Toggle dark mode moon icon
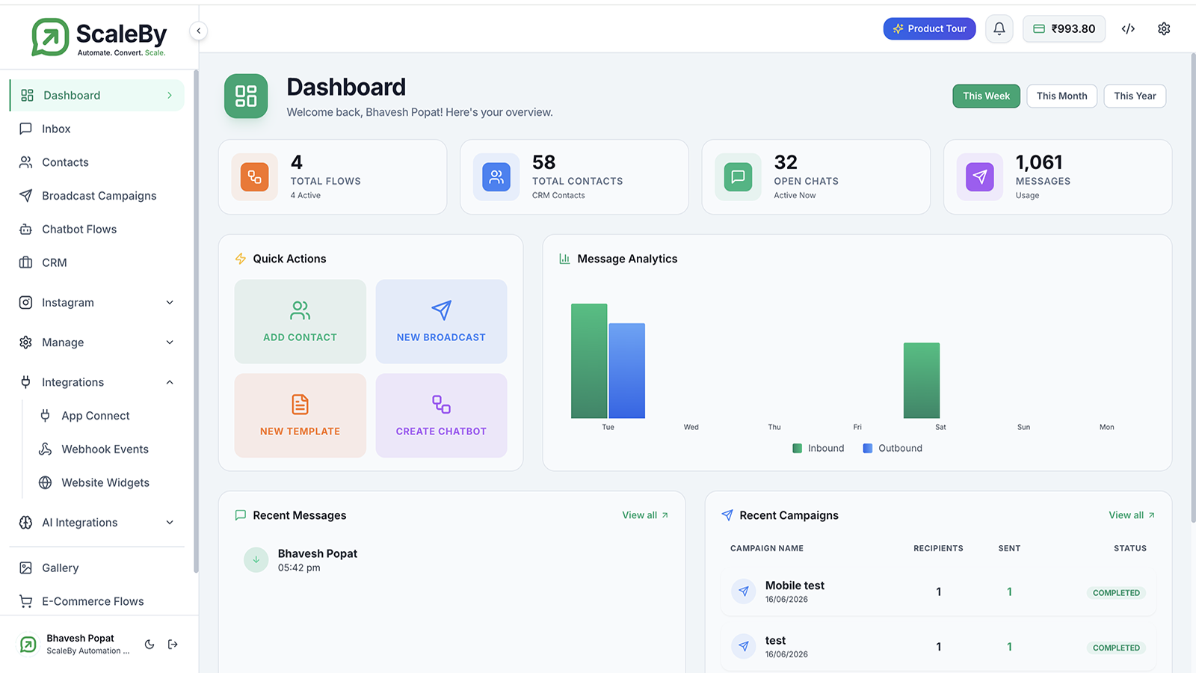1196x673 pixels. click(149, 645)
